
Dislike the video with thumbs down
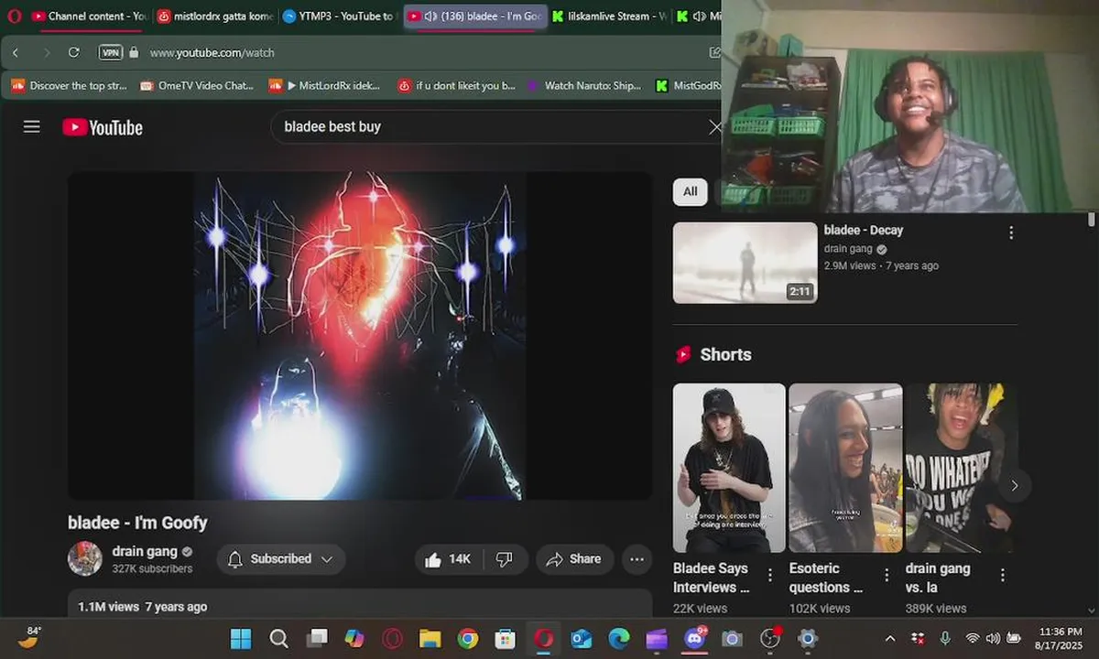point(505,559)
